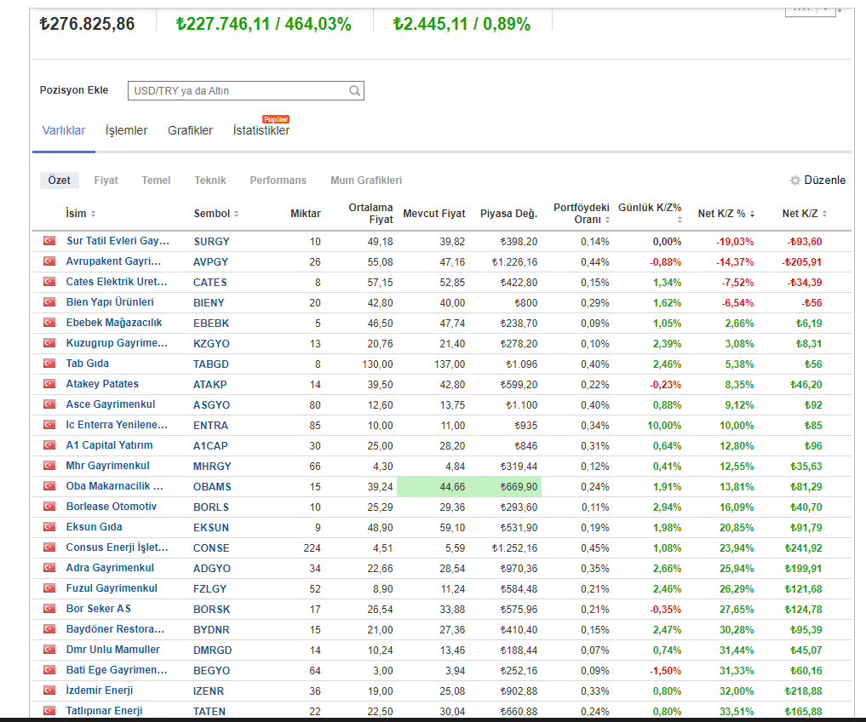Open the İstatistikler tab

point(261,131)
